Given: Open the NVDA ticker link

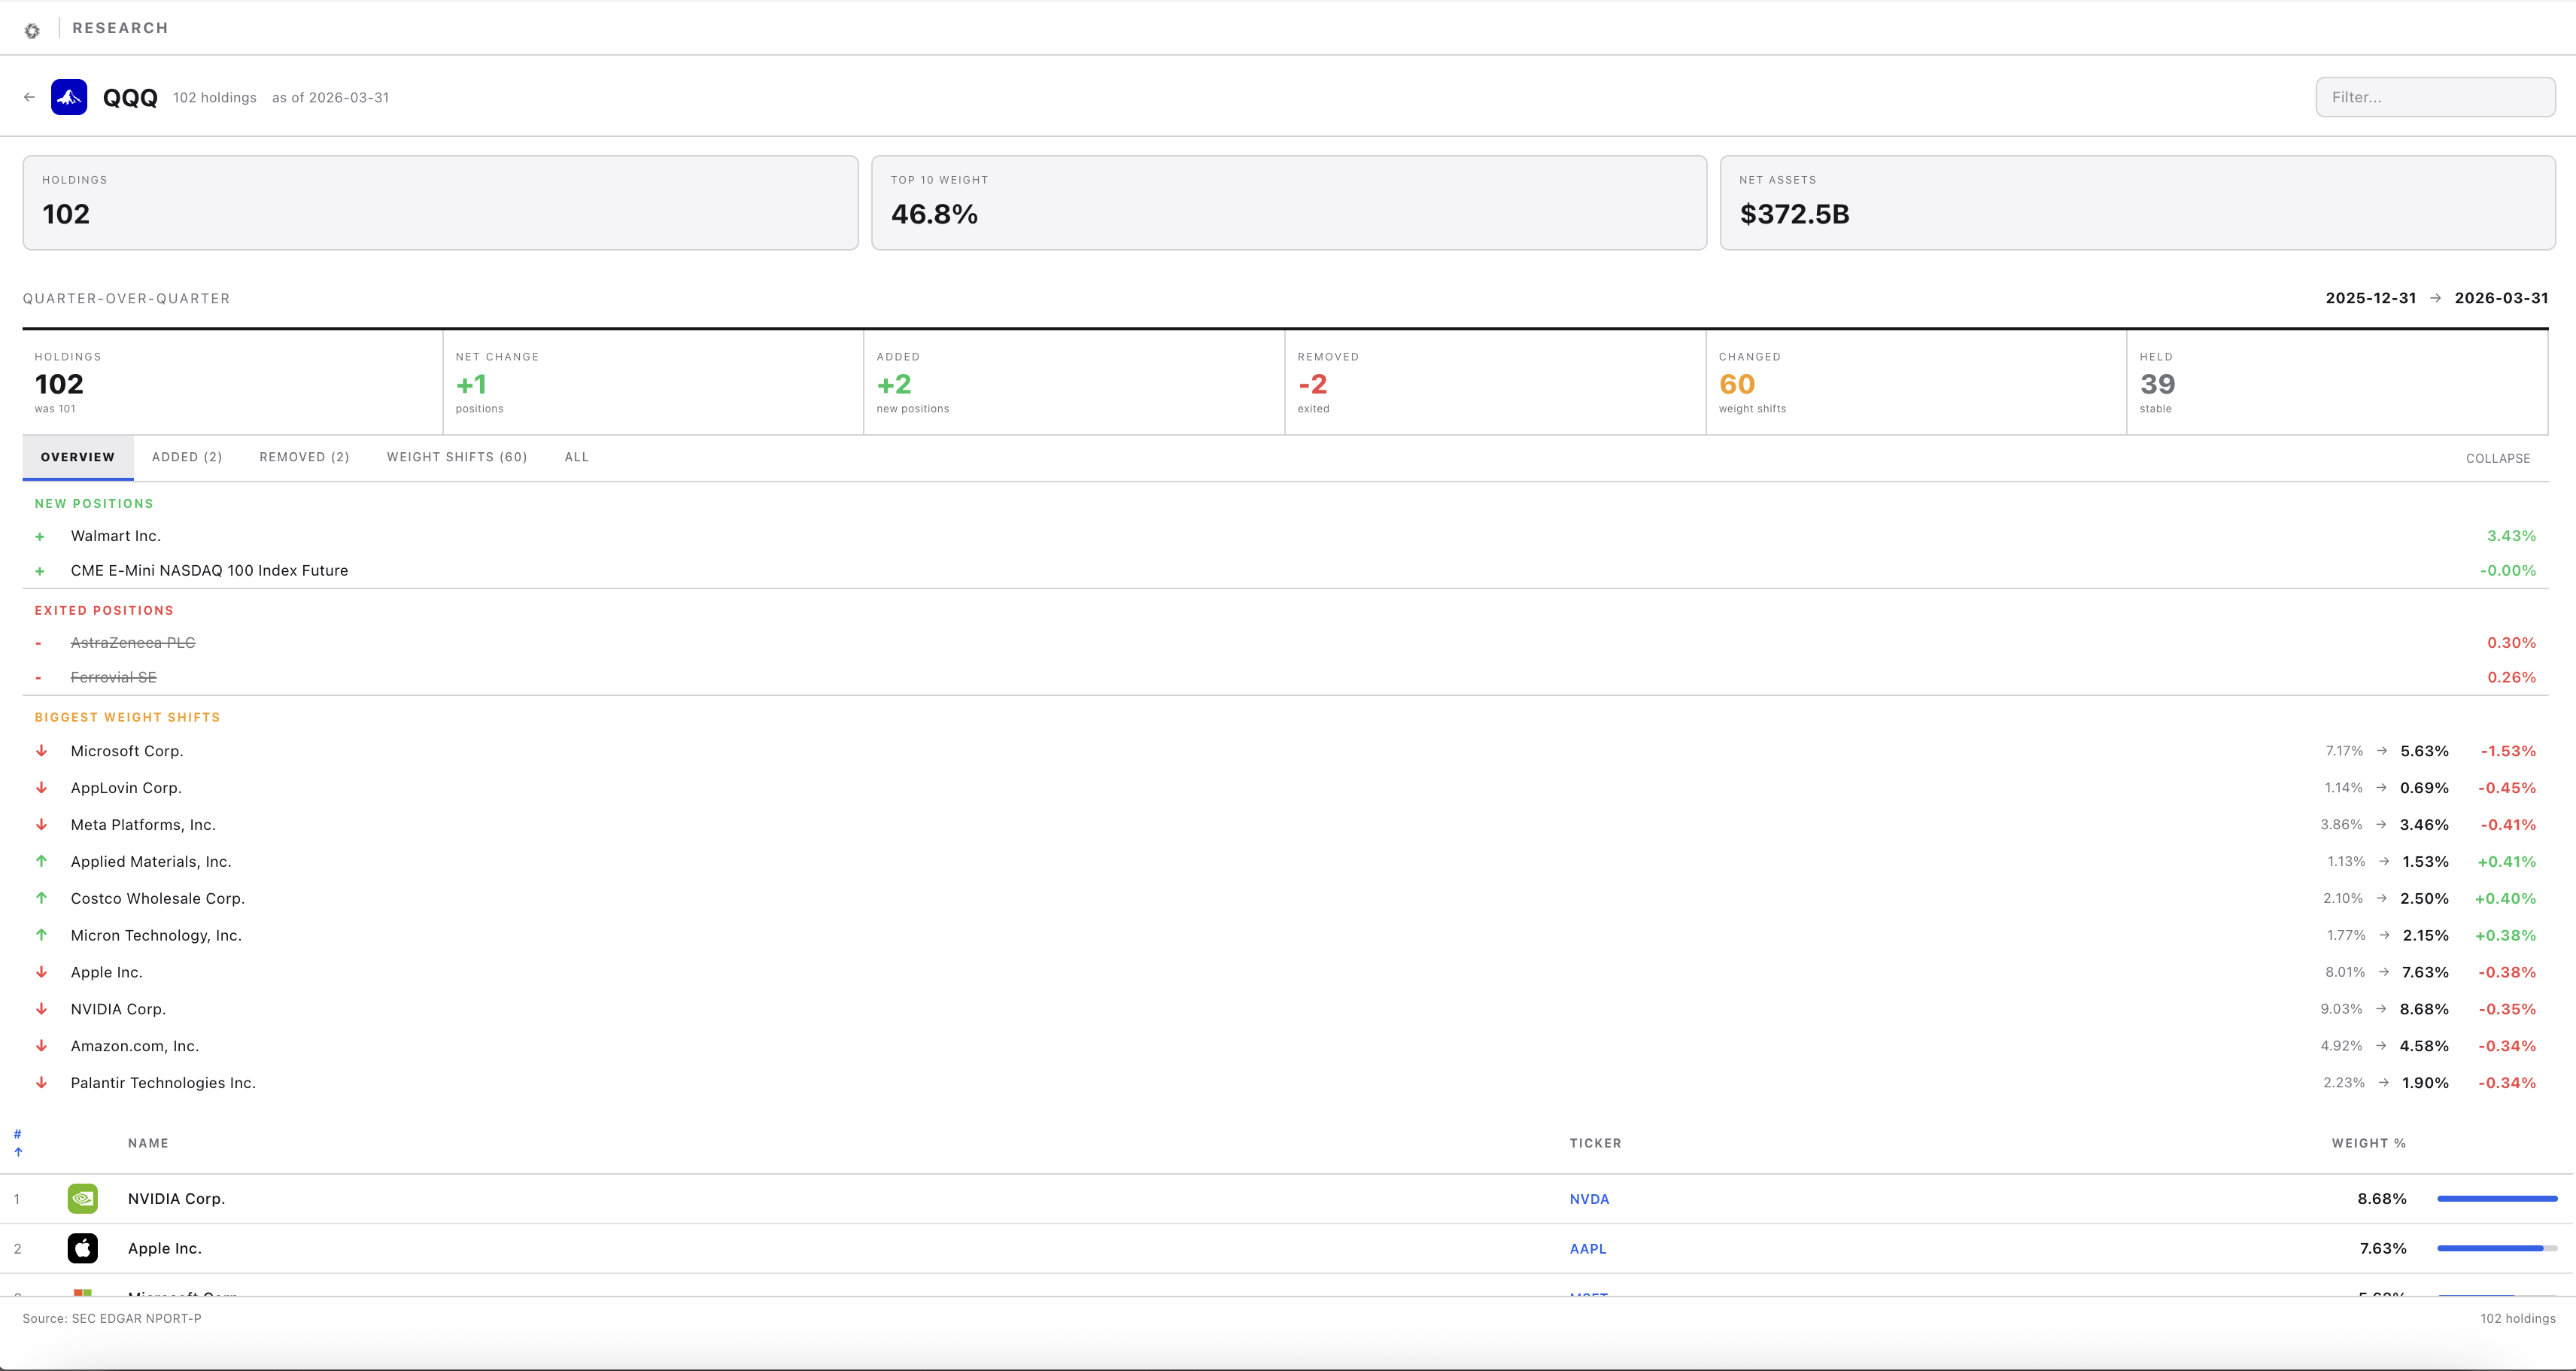Looking at the screenshot, I should point(1589,1199).
